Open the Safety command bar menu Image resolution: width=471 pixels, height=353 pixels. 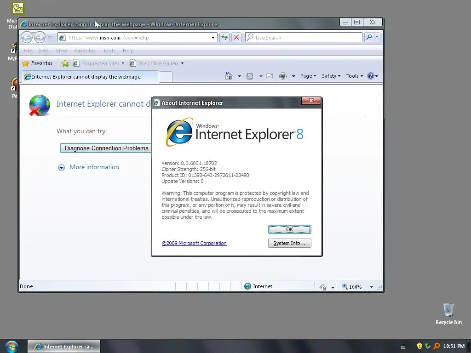(331, 76)
